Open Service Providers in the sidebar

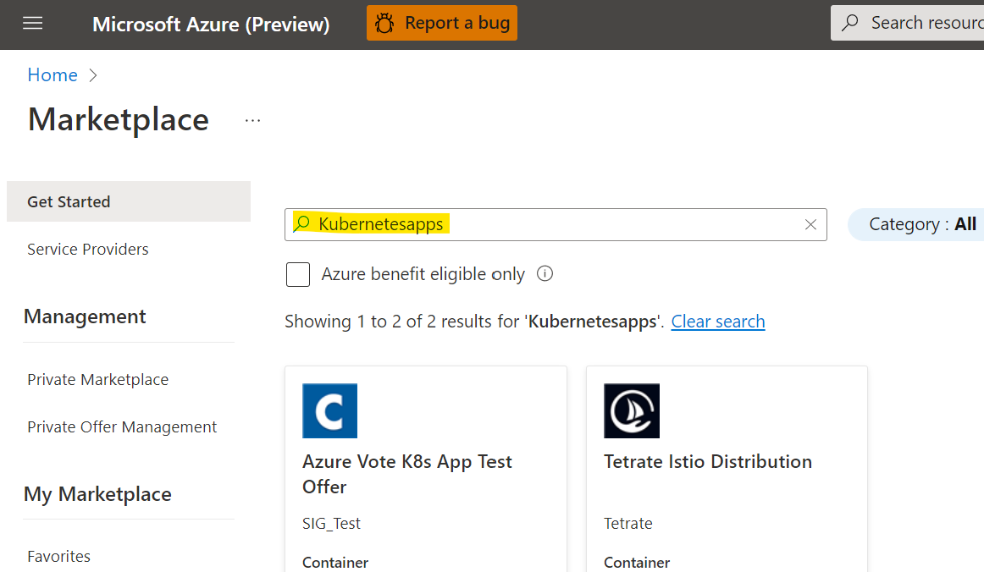pyautogui.click(x=88, y=249)
